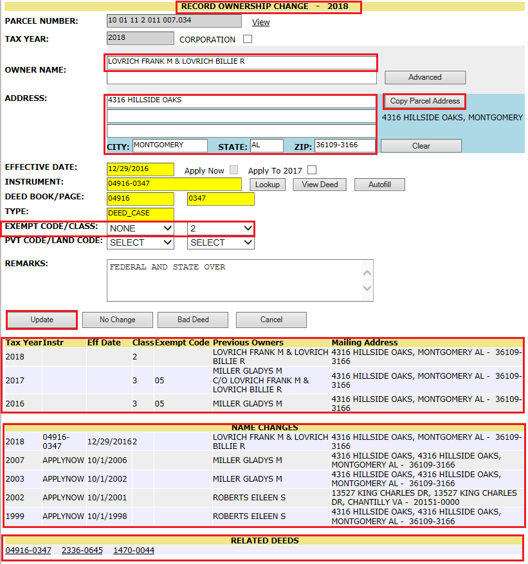Open the View link beside parcel number
The image size is (528, 564).
260,23
